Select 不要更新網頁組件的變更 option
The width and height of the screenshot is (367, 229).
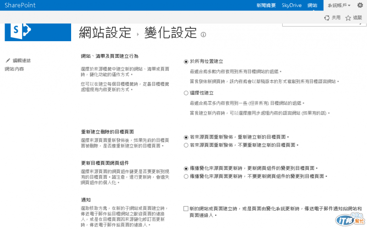click(x=186, y=176)
